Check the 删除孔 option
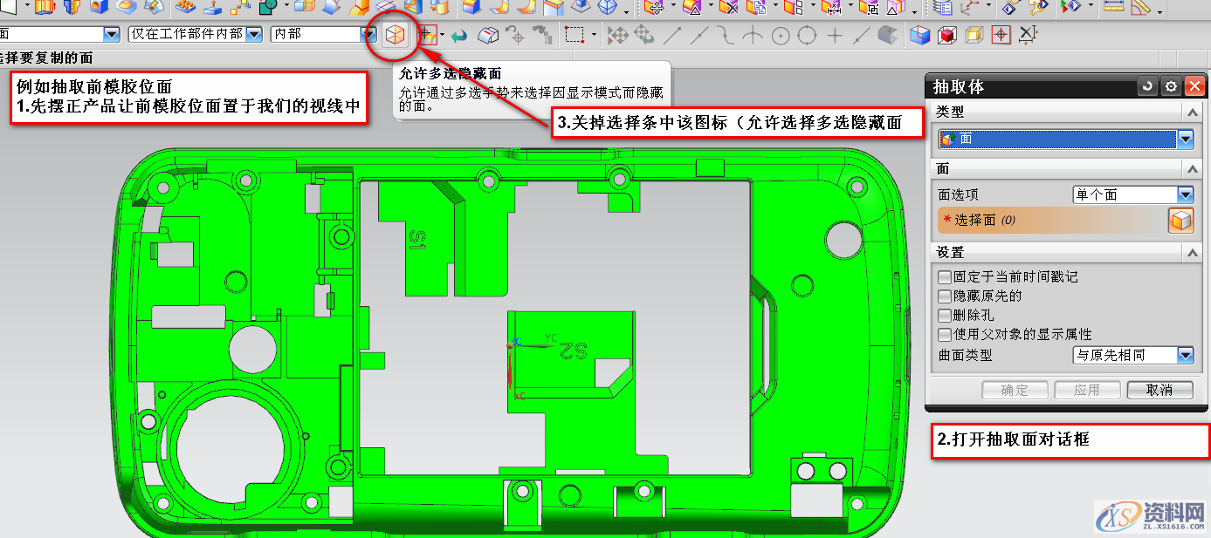 point(943,314)
